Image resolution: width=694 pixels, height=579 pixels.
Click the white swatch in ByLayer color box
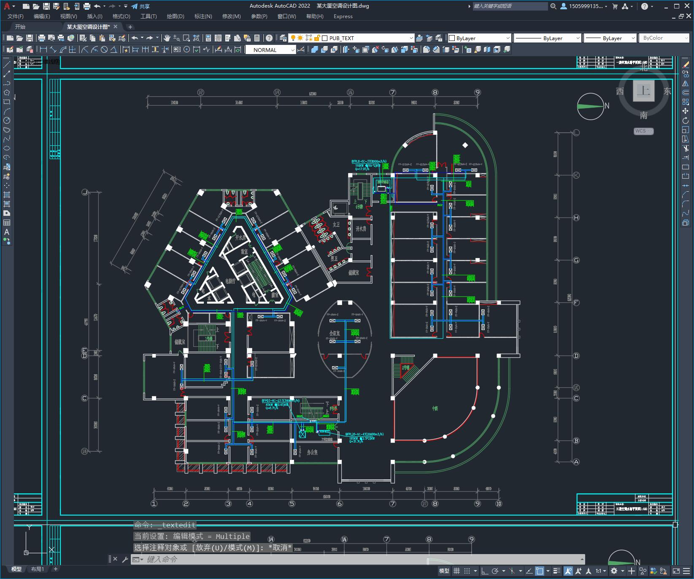coord(451,38)
